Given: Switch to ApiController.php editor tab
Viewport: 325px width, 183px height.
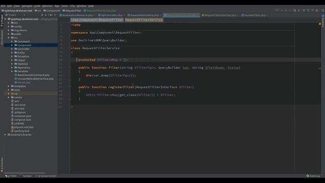Looking at the screenshot, I should [111, 15].
